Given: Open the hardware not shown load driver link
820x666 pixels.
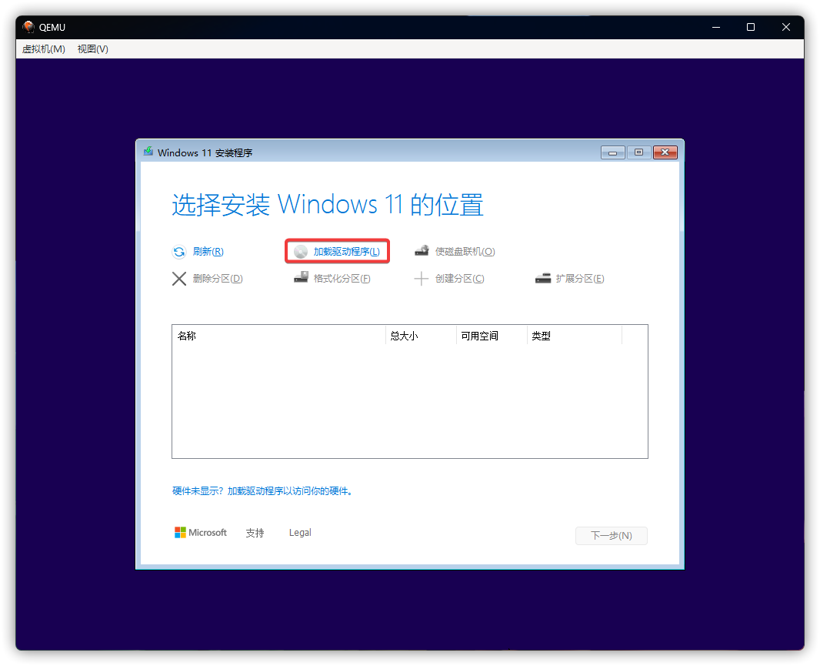Looking at the screenshot, I should pos(262,491).
